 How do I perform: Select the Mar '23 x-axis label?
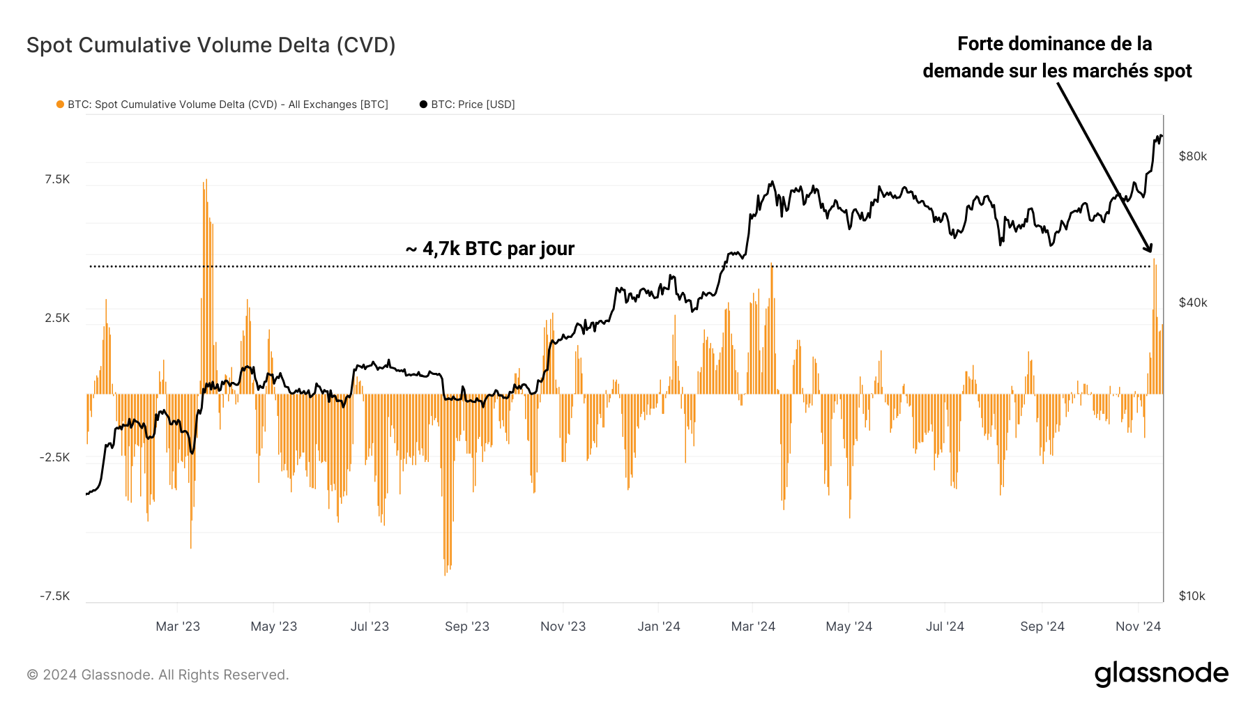[178, 627]
